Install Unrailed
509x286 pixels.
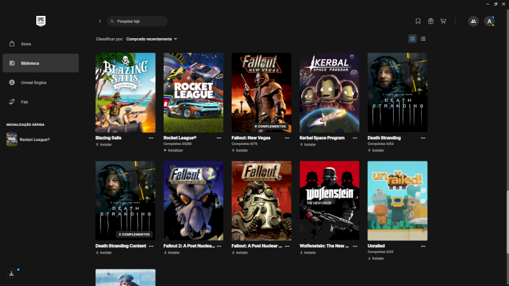(x=376, y=259)
